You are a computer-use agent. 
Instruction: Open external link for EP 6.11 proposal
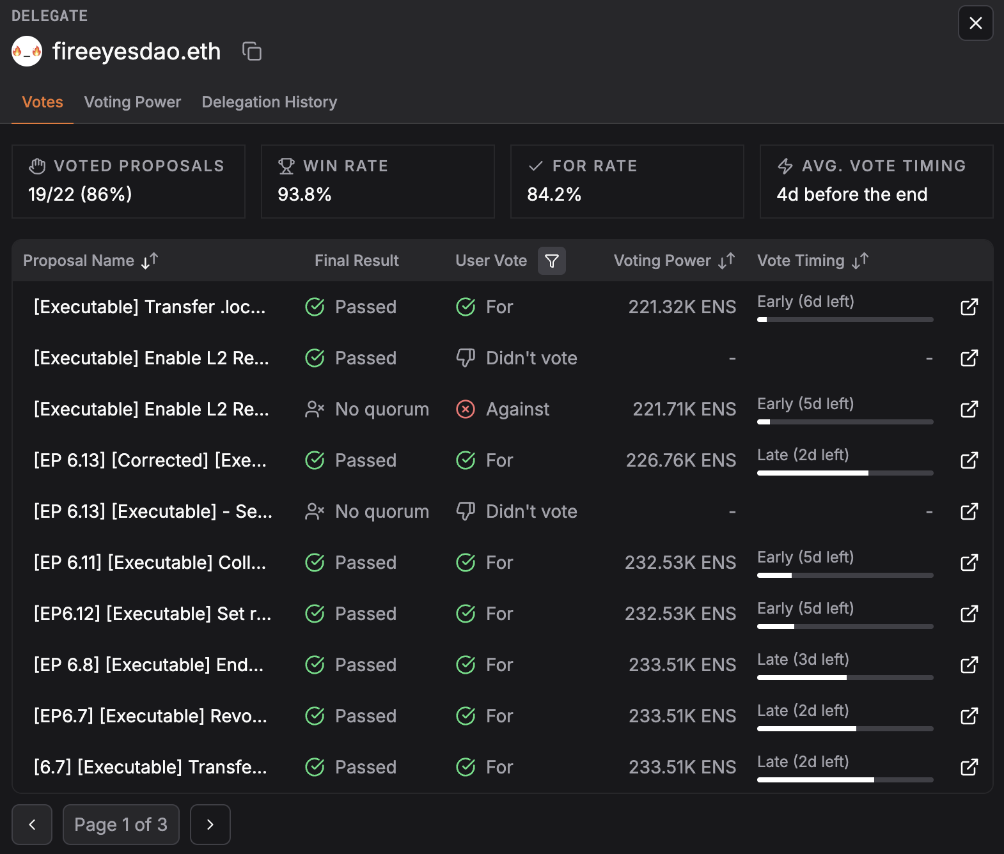point(969,563)
